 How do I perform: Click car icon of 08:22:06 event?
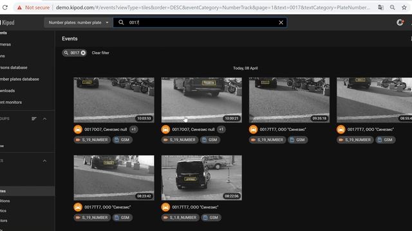pyautogui.click(x=165, y=207)
